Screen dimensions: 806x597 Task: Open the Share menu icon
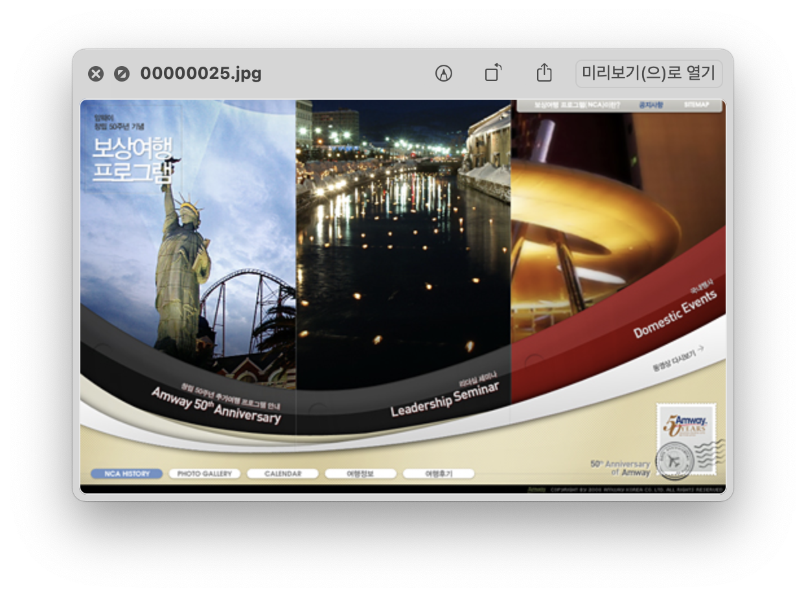click(x=544, y=73)
